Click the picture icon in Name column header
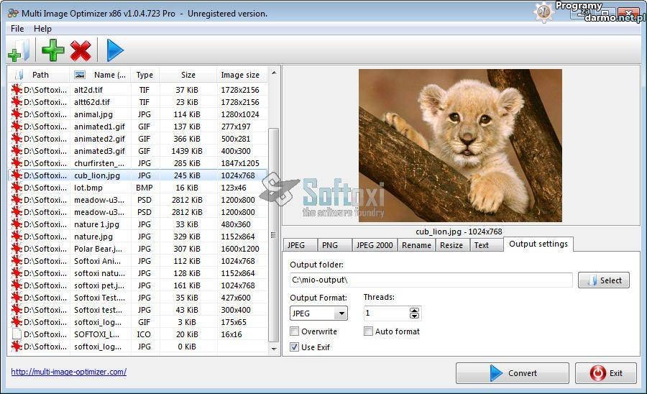647x394 pixels. [80, 75]
